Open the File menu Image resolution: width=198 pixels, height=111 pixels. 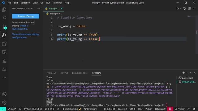9,3
